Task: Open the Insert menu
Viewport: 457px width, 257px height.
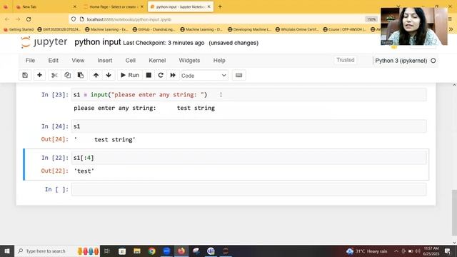Action: click(x=105, y=60)
